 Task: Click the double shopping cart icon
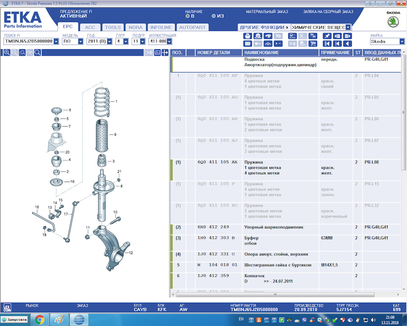(312, 36)
